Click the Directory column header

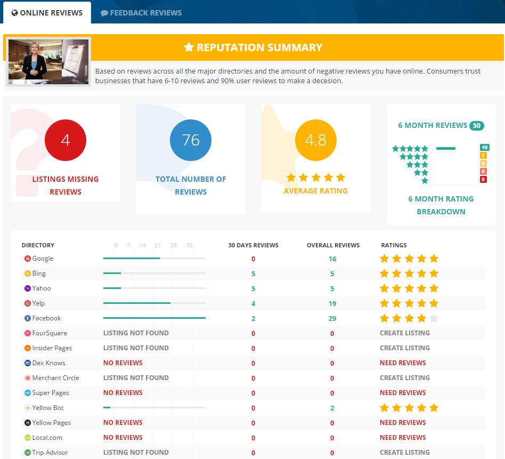point(38,245)
